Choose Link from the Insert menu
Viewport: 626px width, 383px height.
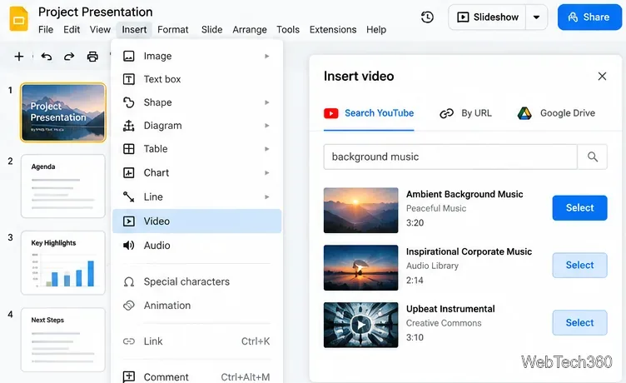[196, 341]
